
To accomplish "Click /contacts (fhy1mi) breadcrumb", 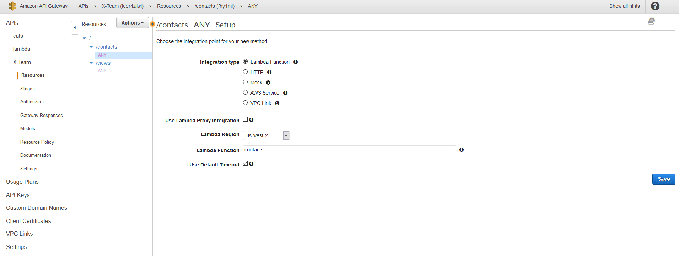I will (215, 6).
